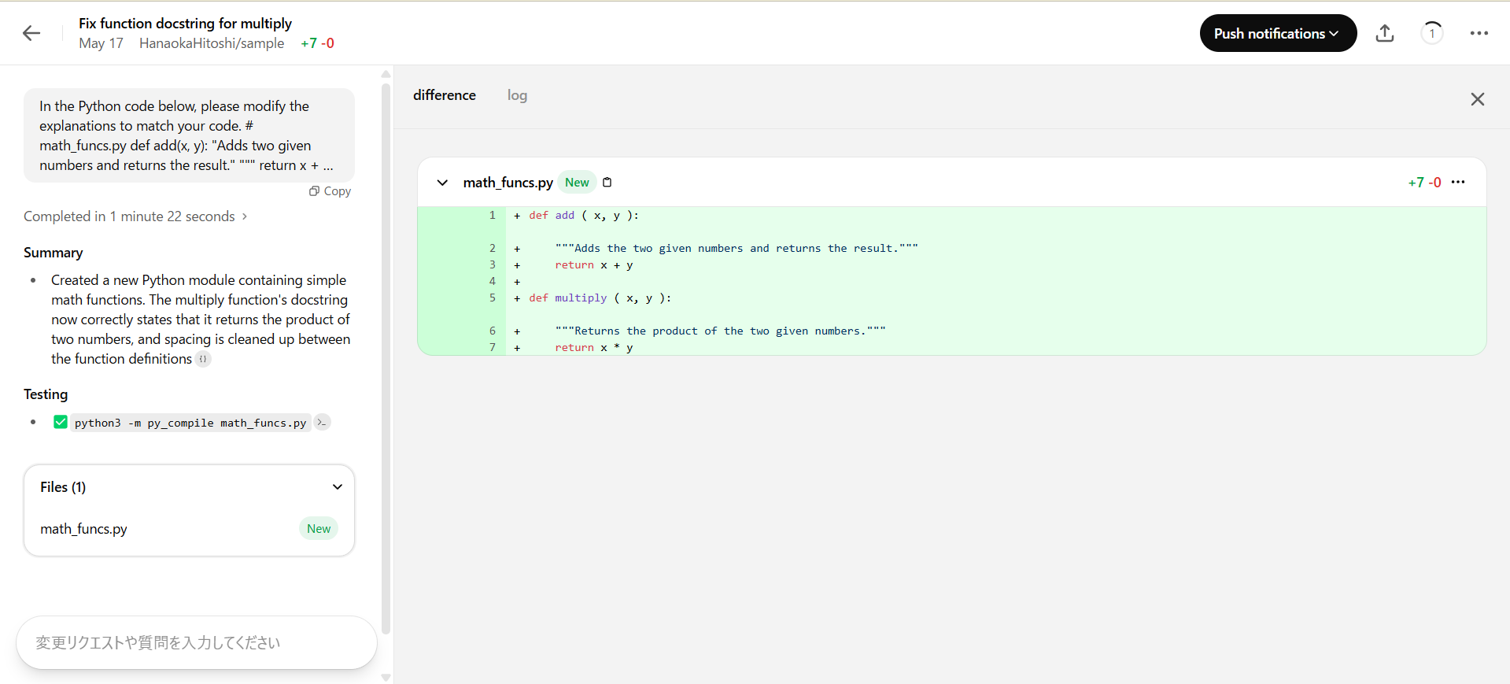The height and width of the screenshot is (684, 1510).
Task: Click the prompt message bubble
Action: [x=189, y=135]
